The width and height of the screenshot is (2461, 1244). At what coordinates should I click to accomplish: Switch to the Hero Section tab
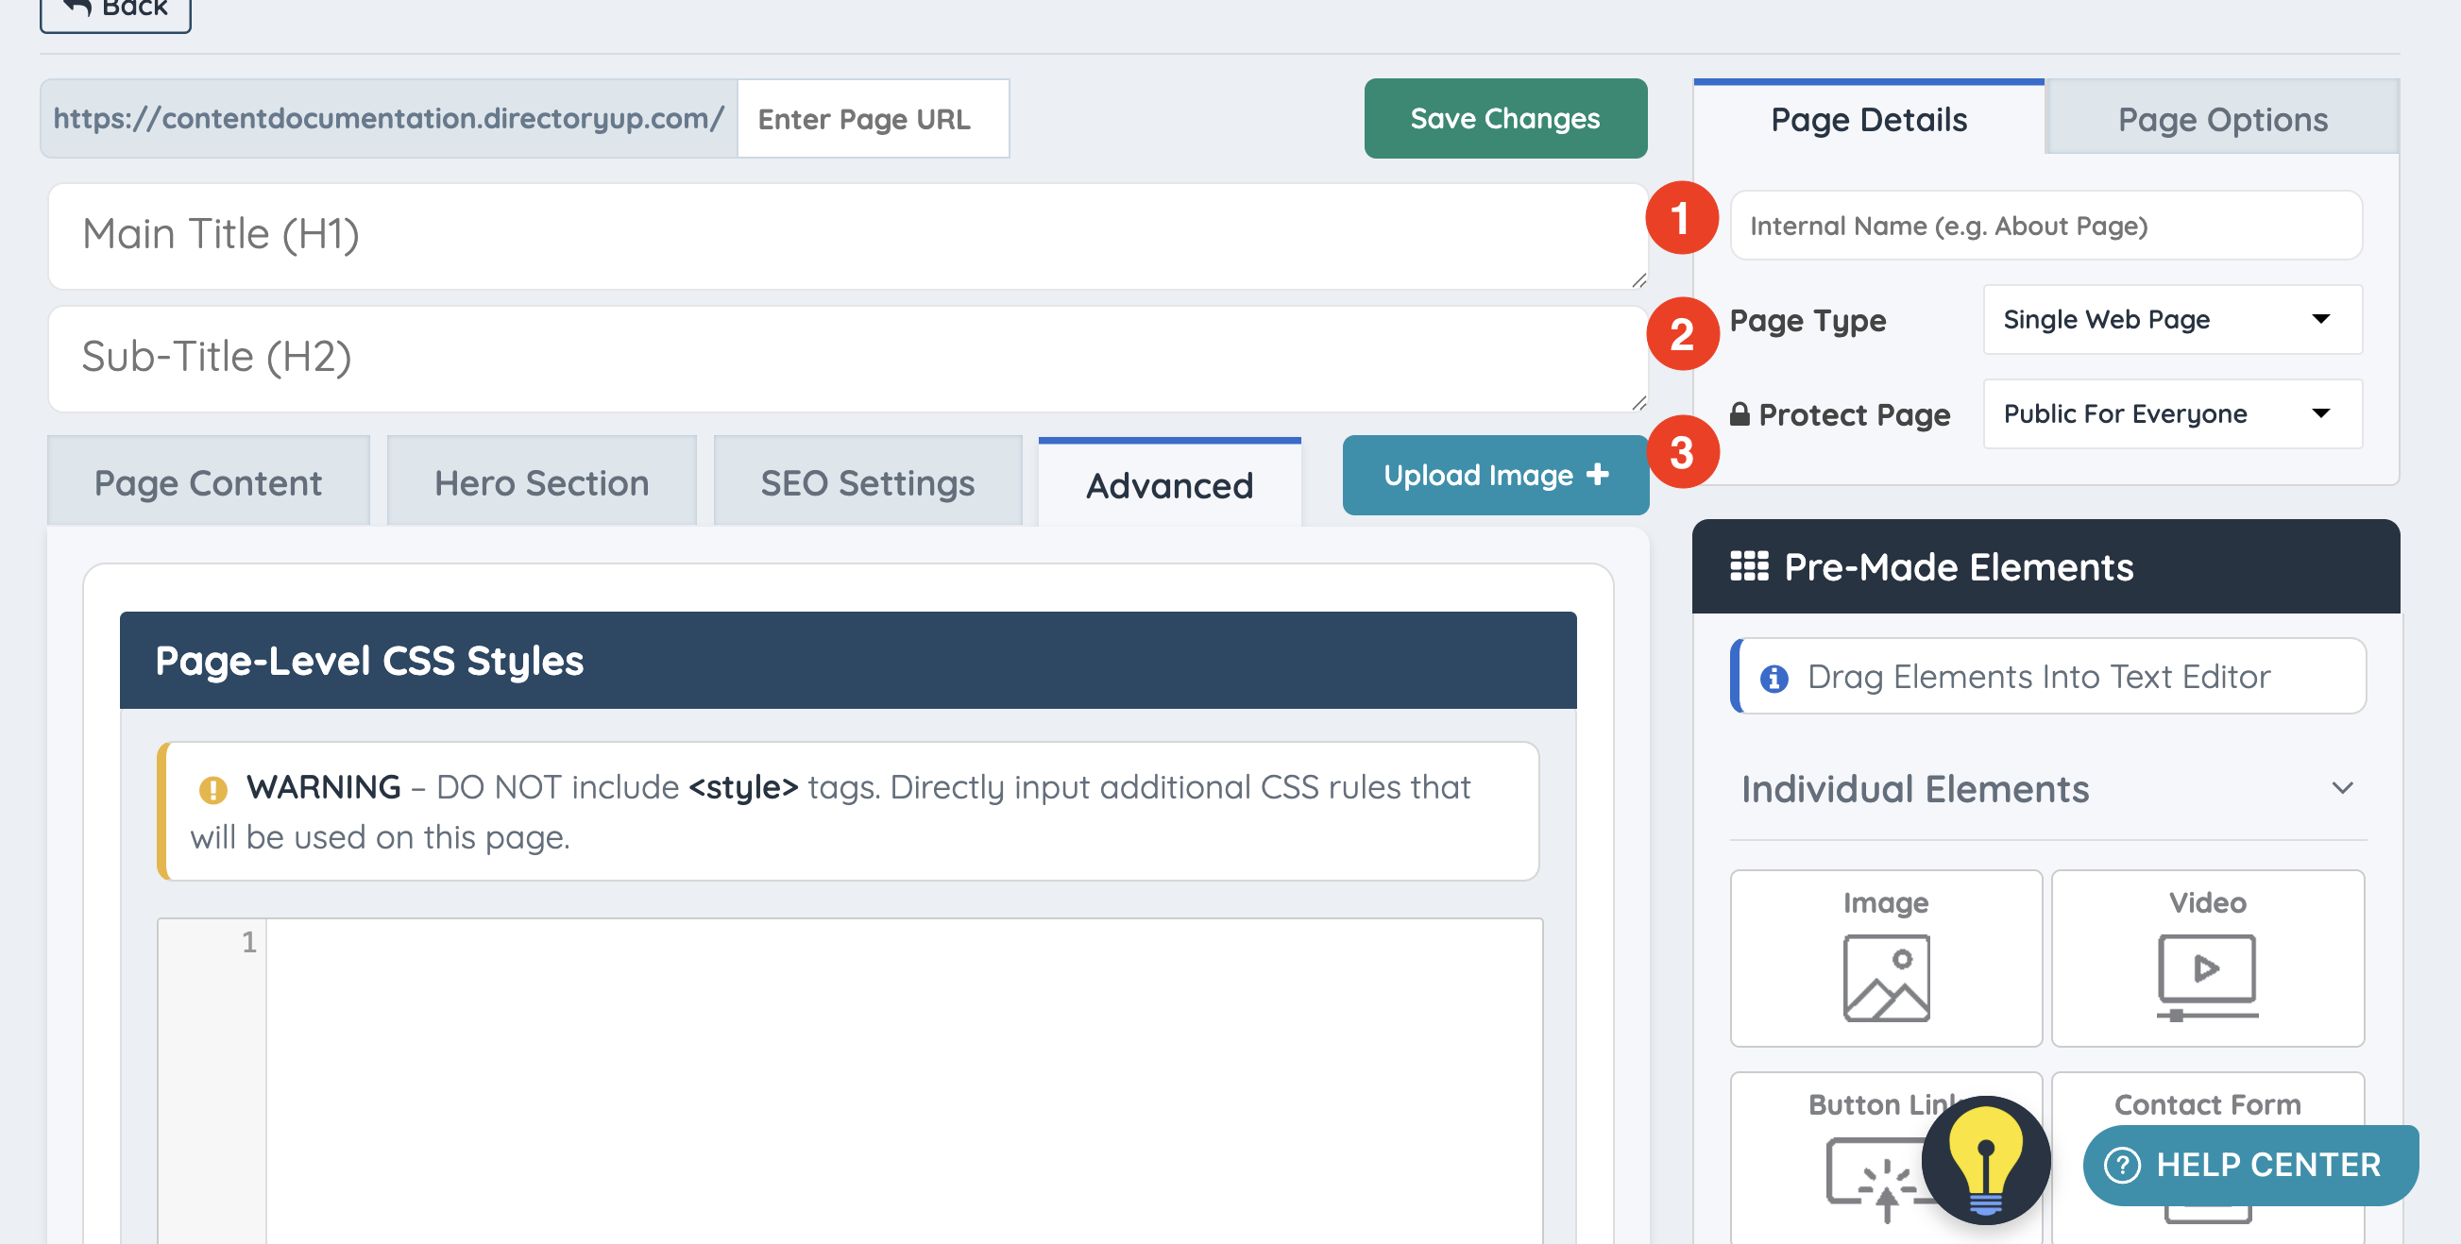coord(541,483)
